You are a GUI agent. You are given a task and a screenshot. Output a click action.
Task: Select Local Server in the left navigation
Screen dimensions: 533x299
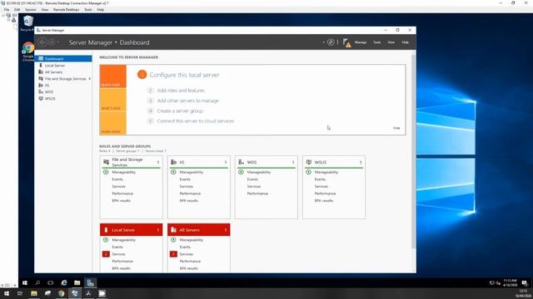coord(63,66)
